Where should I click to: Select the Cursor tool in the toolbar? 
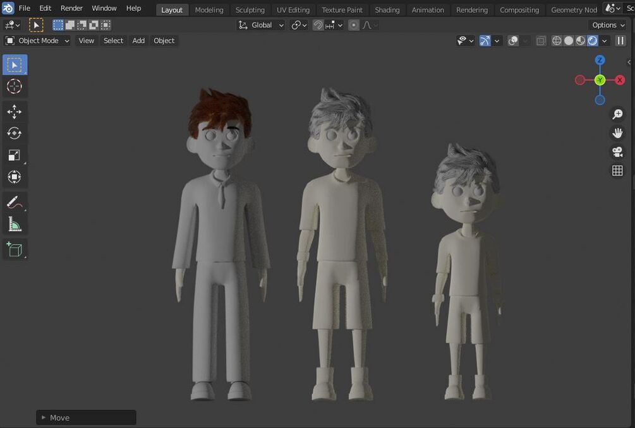coord(15,86)
